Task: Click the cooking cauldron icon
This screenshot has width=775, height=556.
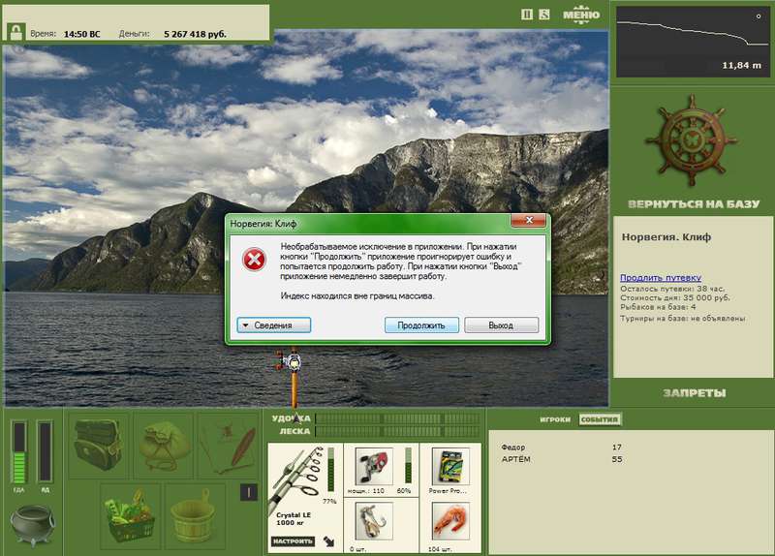Action: coord(33,524)
